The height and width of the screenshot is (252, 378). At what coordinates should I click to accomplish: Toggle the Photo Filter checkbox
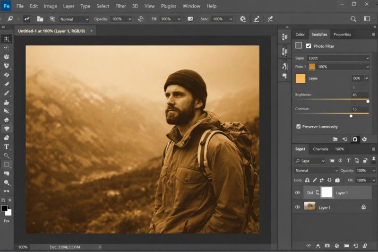coord(309,46)
